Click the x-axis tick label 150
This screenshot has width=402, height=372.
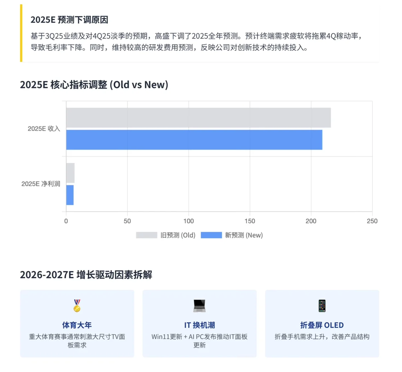250,221
